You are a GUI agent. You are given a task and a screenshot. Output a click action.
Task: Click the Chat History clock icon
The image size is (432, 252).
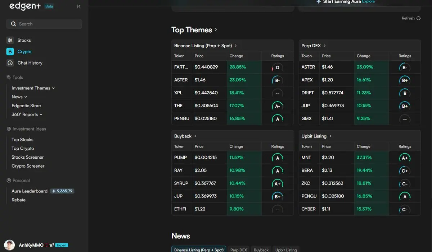pyautogui.click(x=10, y=63)
